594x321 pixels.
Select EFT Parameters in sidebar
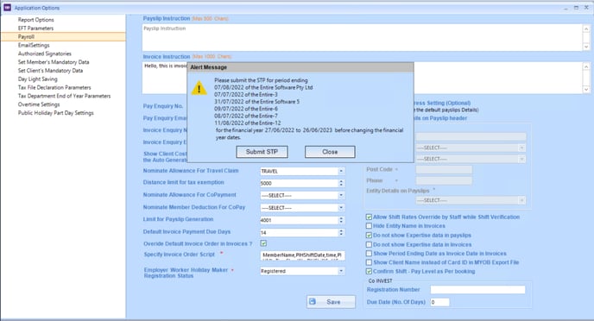pos(35,28)
